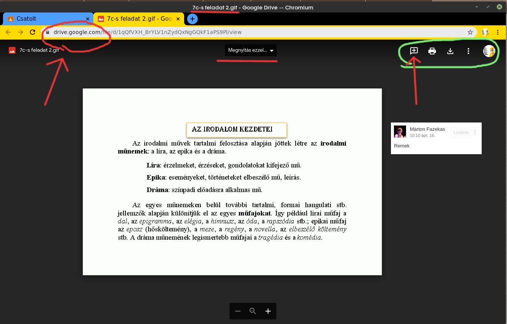Open the comment options three-dot menu
Screen dimensions: 507x324
pos(475,132)
